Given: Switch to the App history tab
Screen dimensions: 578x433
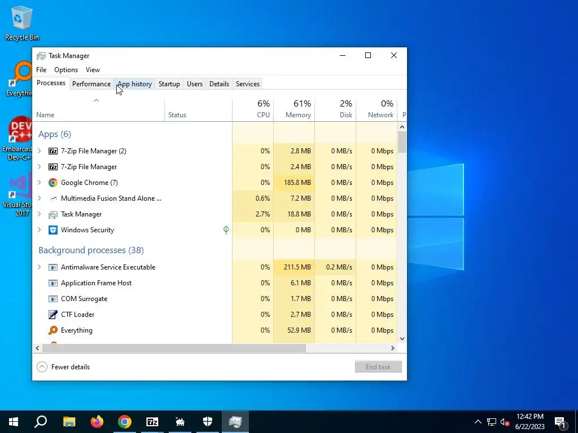Looking at the screenshot, I should pyautogui.click(x=134, y=84).
